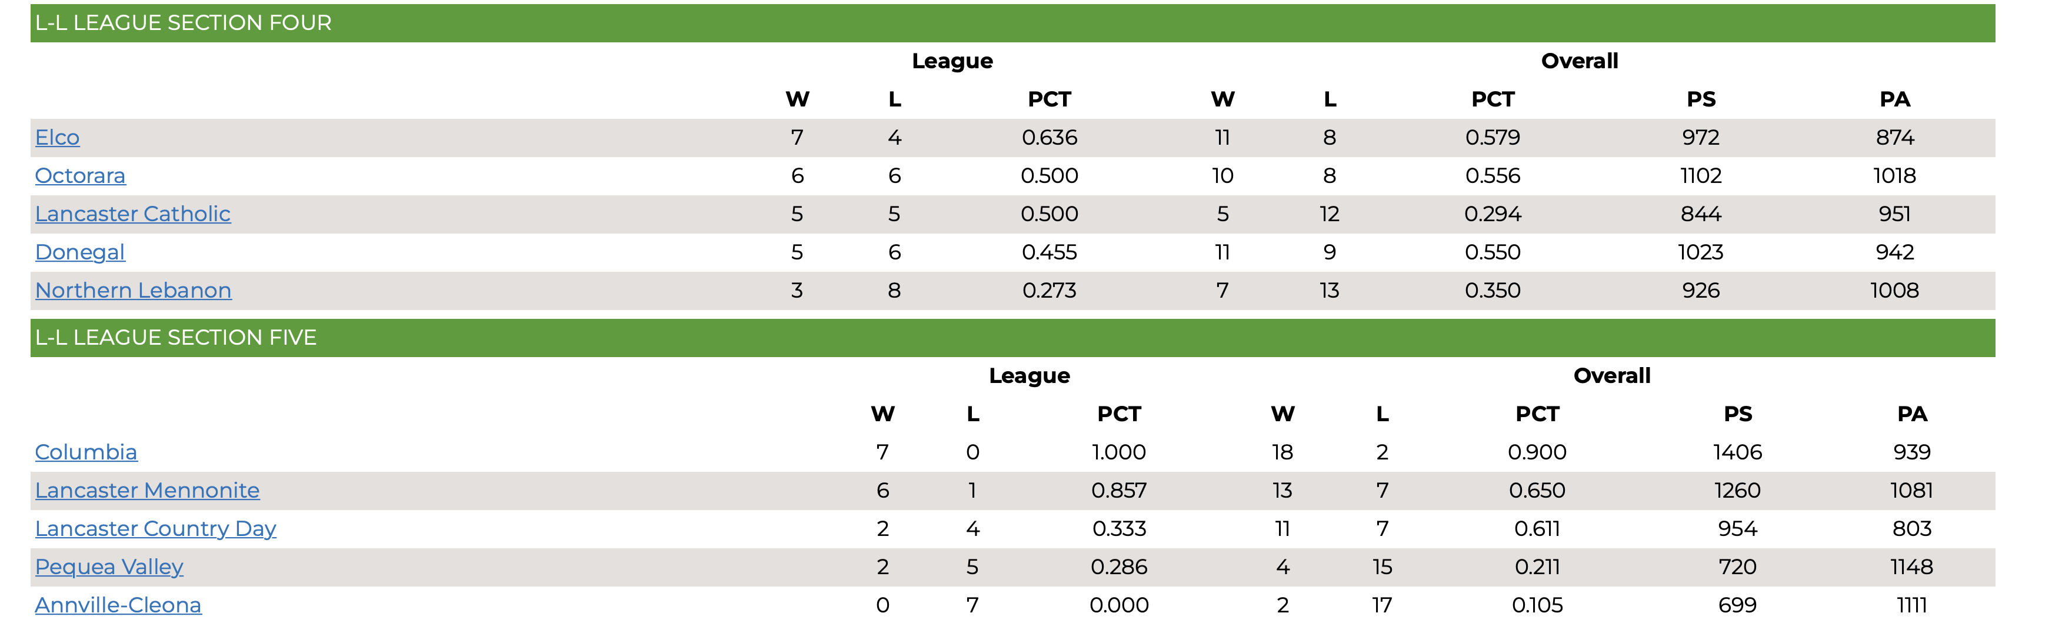2052x633 pixels.
Task: Click Elco's league PCT value 0.636
Action: [x=1049, y=138]
